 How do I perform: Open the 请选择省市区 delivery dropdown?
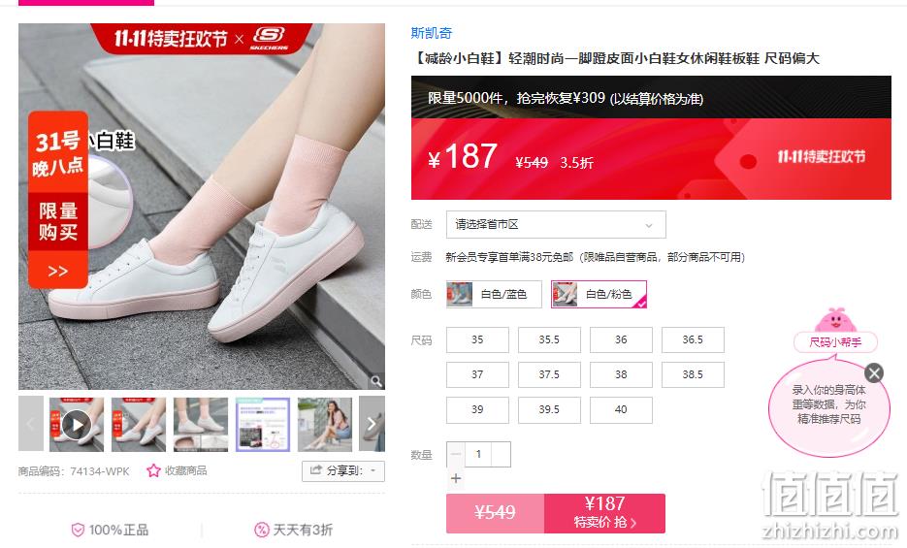click(556, 224)
